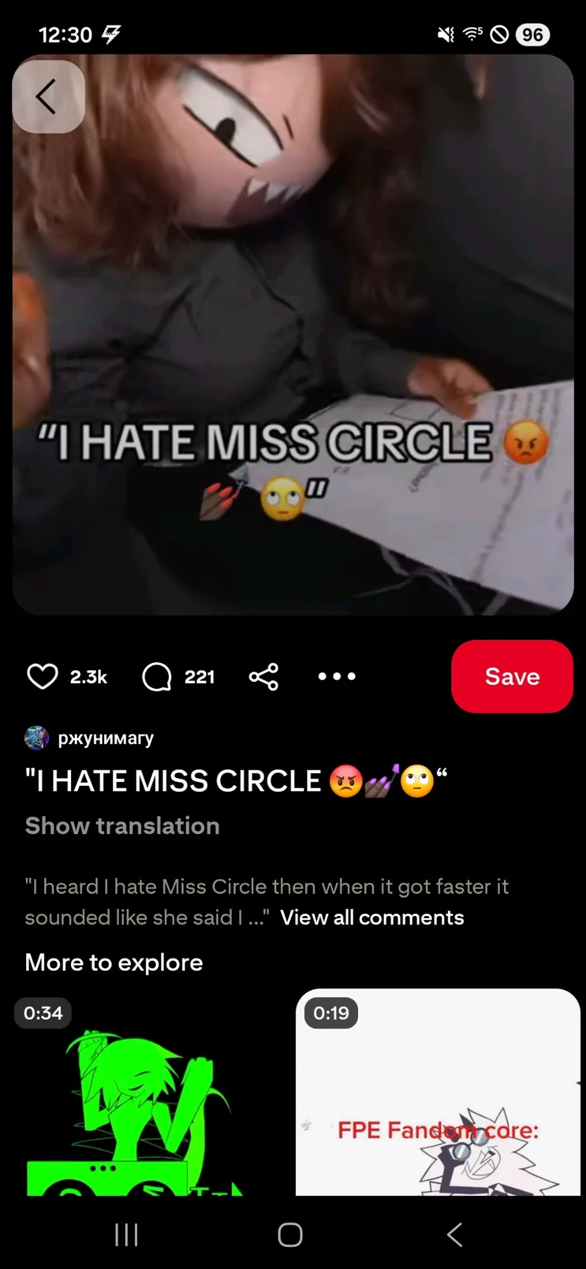Tap the share icon

(x=264, y=676)
